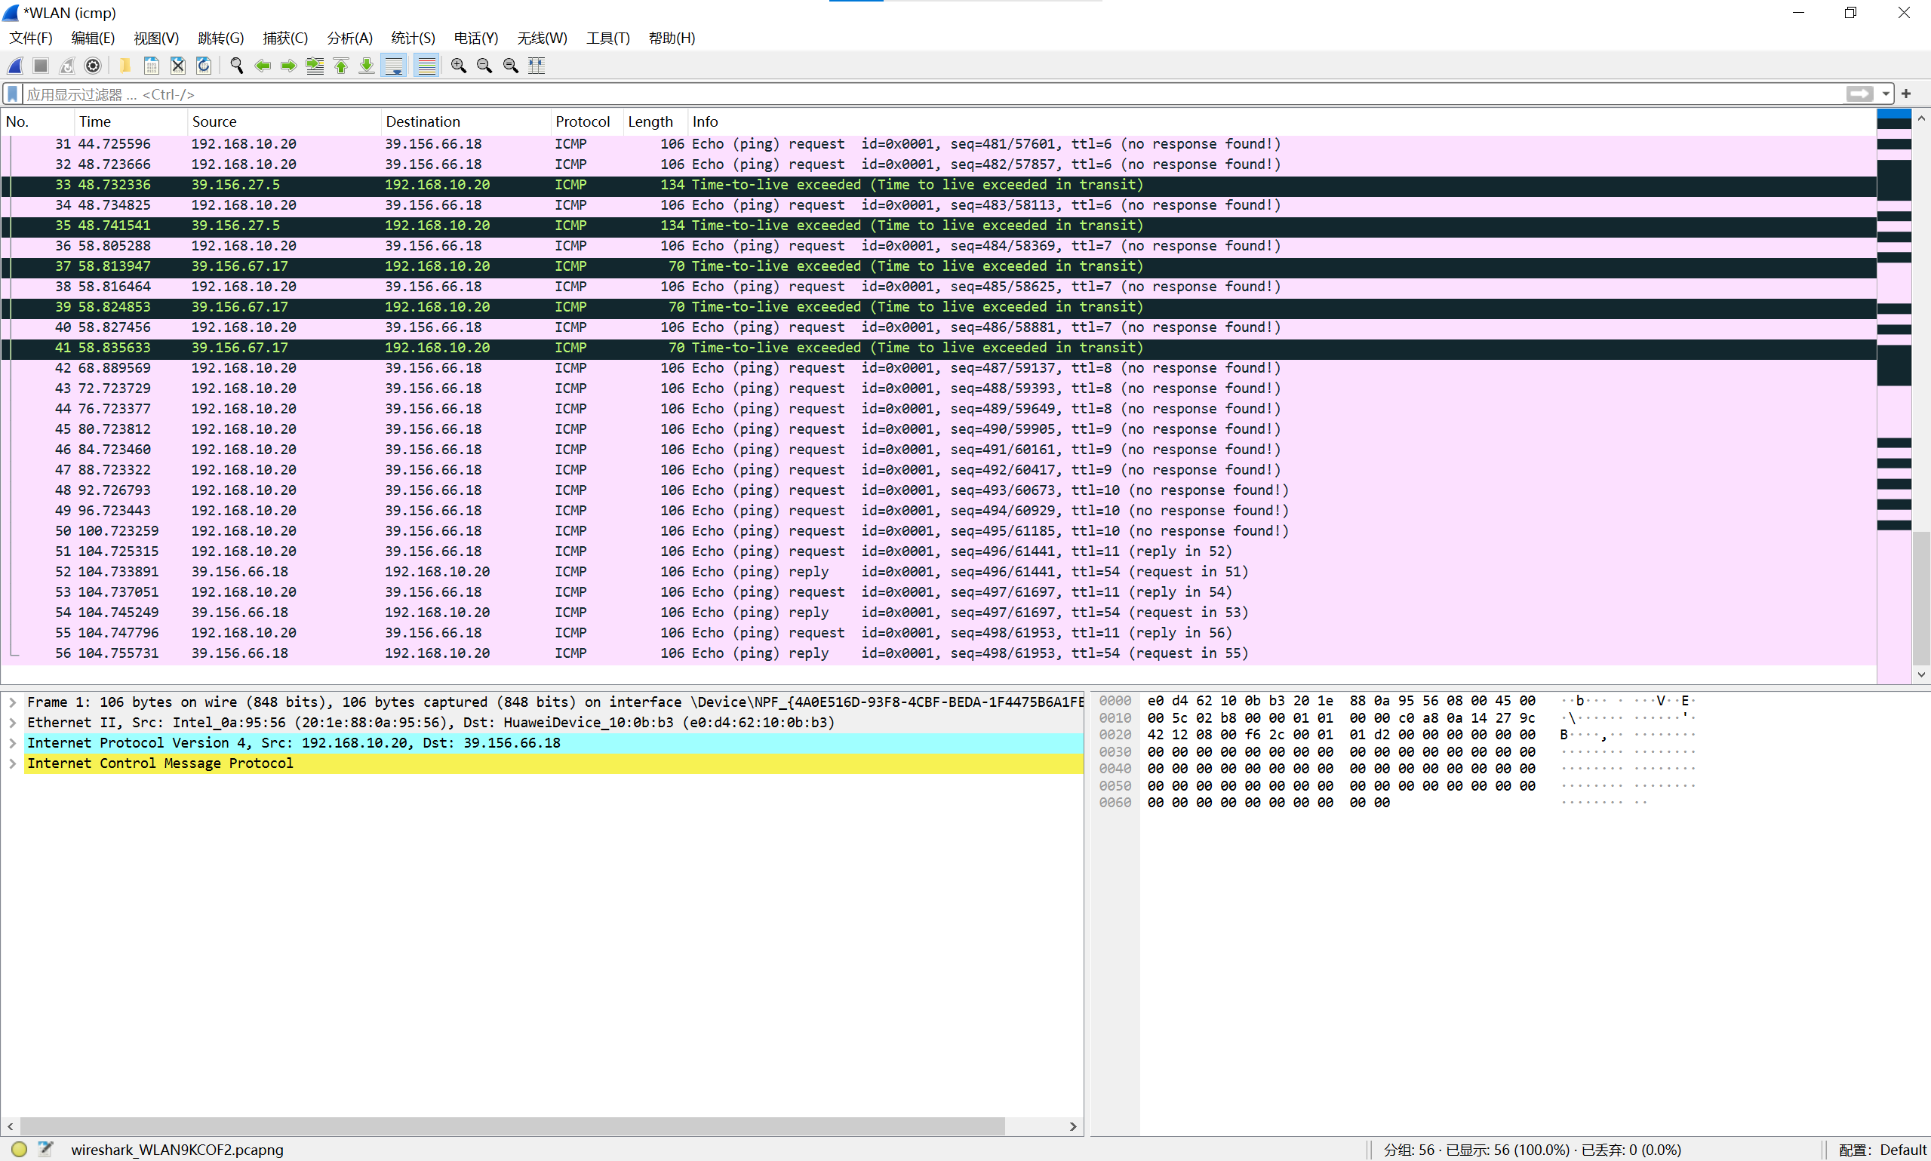The height and width of the screenshot is (1161, 1931).
Task: Expand the Internet Control Message Protocol item
Action: 13,763
